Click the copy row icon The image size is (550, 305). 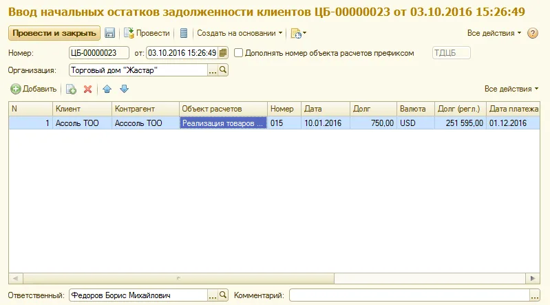pyautogui.click(x=71, y=89)
